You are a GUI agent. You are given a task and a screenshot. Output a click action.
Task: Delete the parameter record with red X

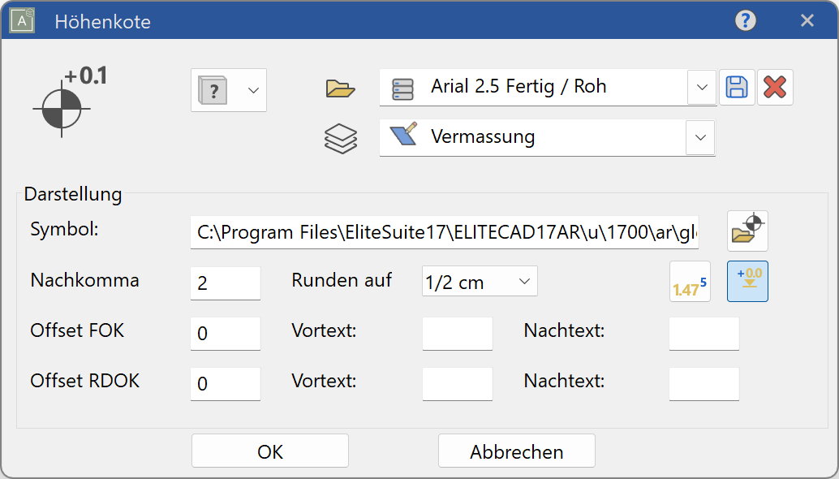tap(775, 88)
